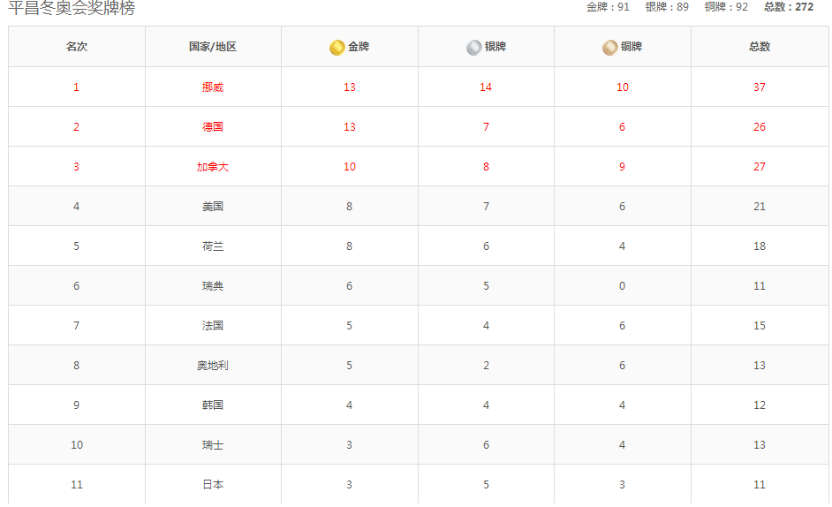Viewport: 832px width, 507px height.
Task: Select the 国家/地区 column header
Action: pos(213,47)
